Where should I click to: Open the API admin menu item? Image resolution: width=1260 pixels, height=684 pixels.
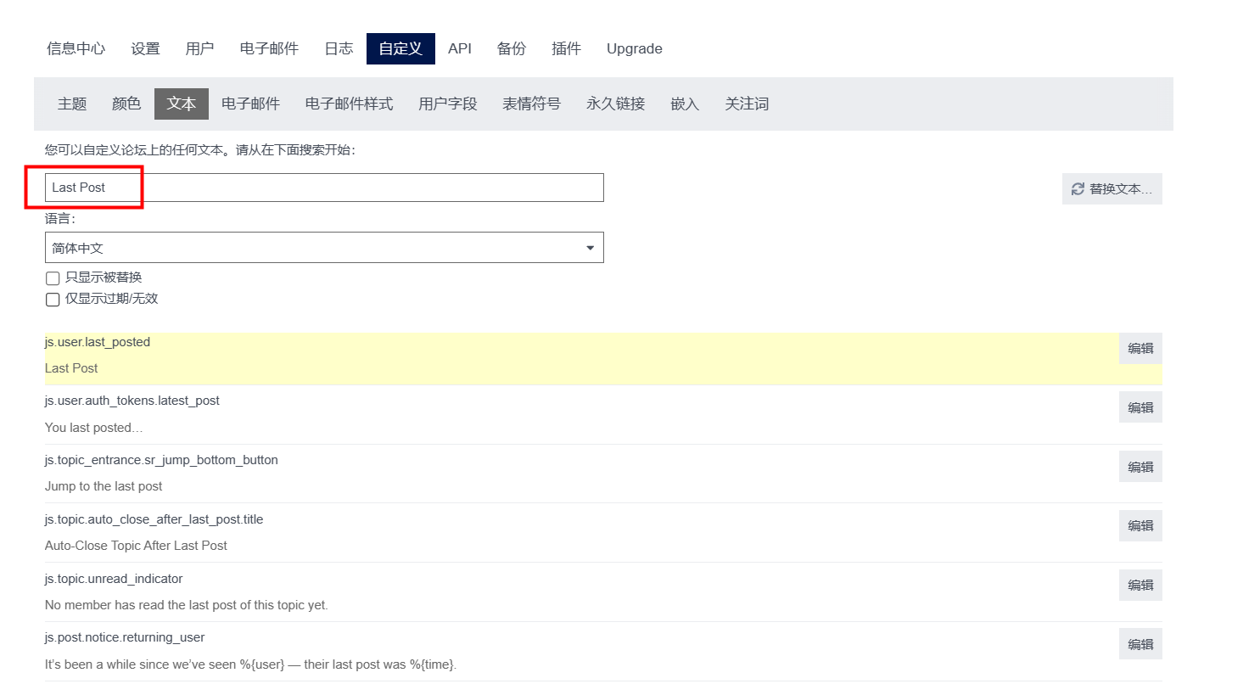tap(459, 49)
